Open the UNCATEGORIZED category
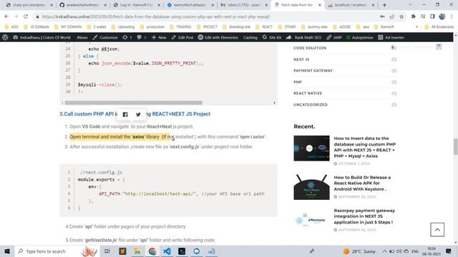The height and width of the screenshot is (257, 458). (311, 105)
